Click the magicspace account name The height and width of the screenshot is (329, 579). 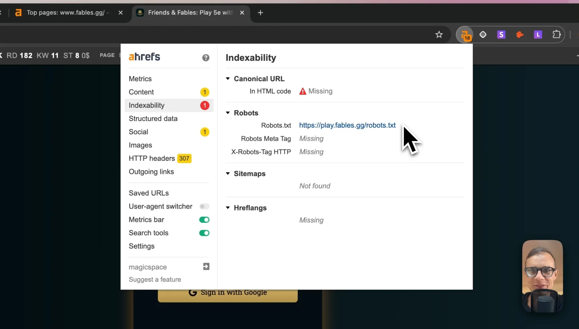148,267
